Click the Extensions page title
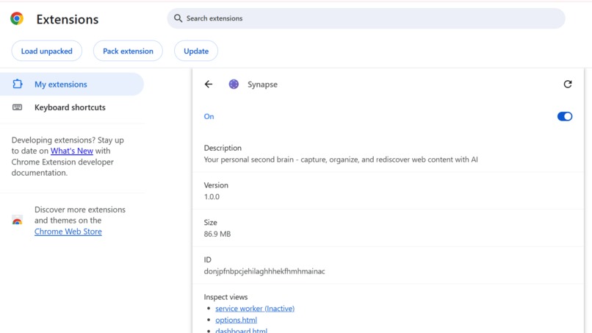The width and height of the screenshot is (592, 333). pyautogui.click(x=67, y=19)
